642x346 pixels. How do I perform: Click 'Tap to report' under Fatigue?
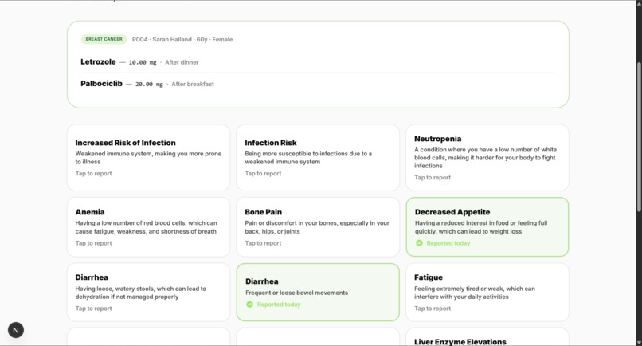433,309
